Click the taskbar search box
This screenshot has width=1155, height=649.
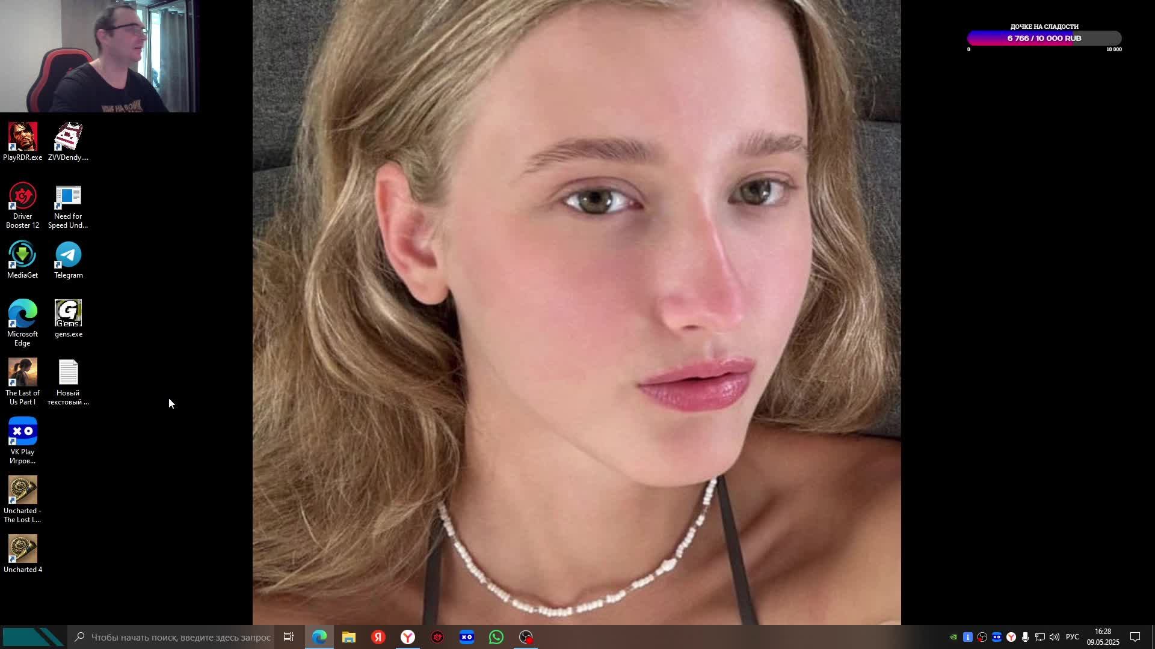tap(171, 637)
